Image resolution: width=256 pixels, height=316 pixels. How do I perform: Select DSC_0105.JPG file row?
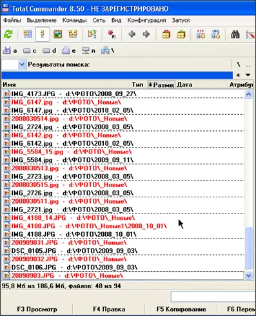124,251
